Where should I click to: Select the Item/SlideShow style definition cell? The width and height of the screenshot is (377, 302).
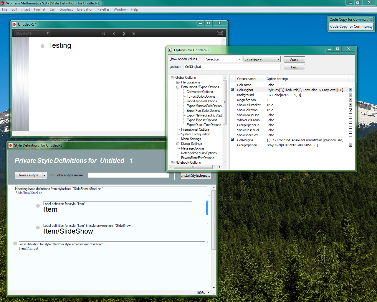68,232
